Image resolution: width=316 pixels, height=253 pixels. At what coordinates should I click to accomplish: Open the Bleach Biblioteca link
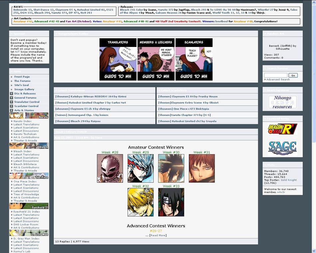[x=25, y=164]
